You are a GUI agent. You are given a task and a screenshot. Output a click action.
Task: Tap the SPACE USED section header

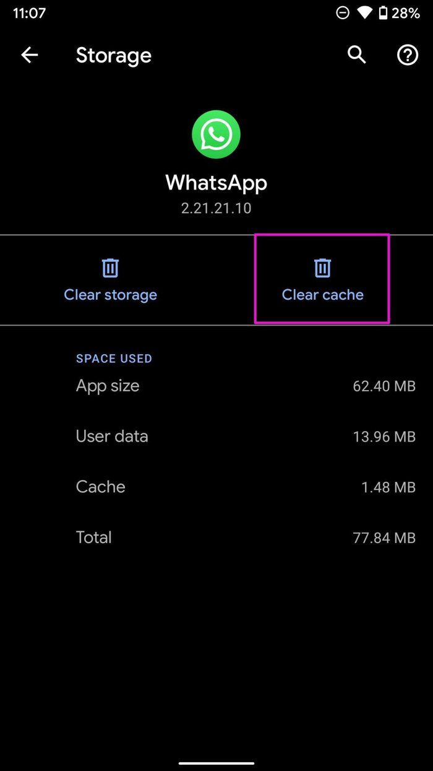(x=114, y=359)
